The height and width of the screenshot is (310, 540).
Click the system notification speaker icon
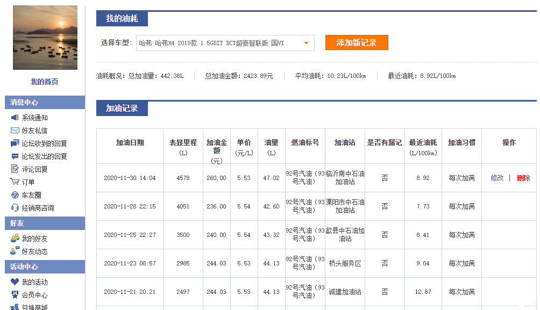tap(15, 118)
